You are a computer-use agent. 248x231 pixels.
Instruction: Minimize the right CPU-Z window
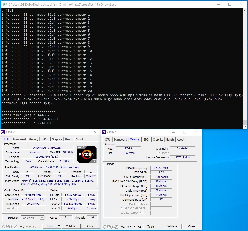[x=173, y=132]
